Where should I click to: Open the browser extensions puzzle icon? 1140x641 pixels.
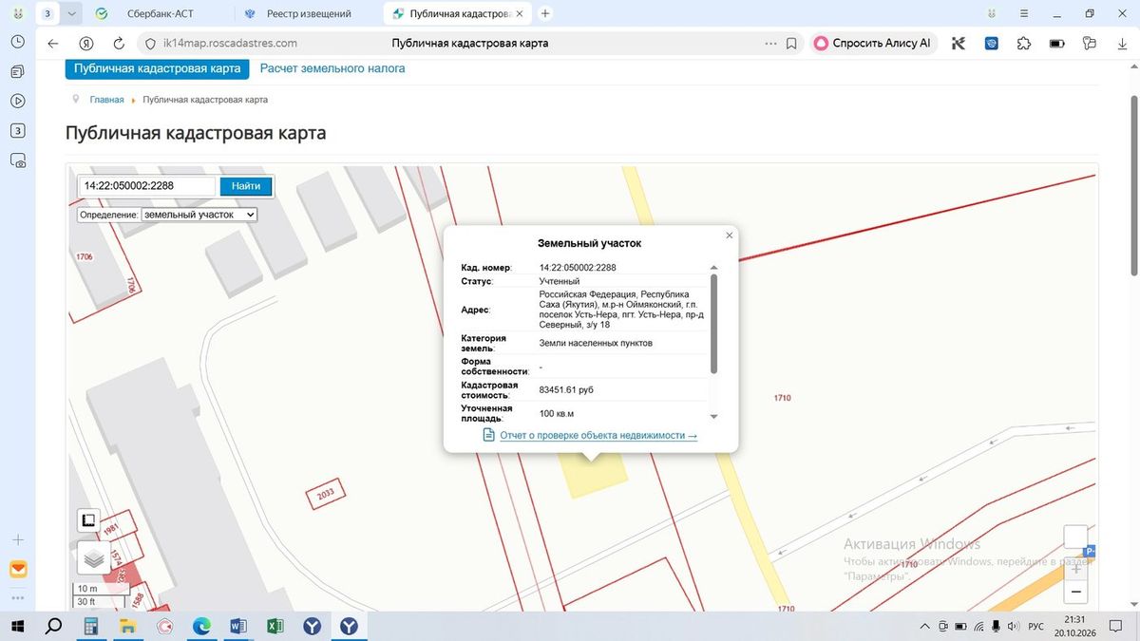coord(1023,44)
